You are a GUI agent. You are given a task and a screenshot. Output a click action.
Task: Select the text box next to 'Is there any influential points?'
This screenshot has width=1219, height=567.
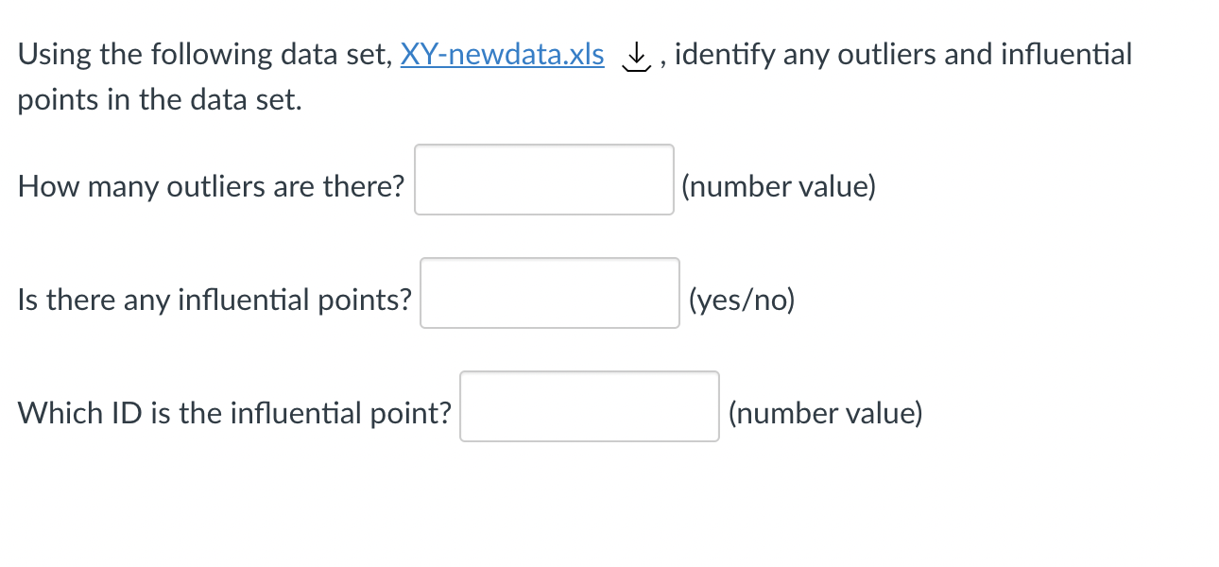click(549, 293)
